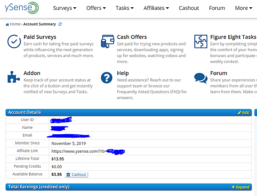Click the Home breadcrumb link
This screenshot has height=196, width=257.
pyautogui.click(x=15, y=24)
